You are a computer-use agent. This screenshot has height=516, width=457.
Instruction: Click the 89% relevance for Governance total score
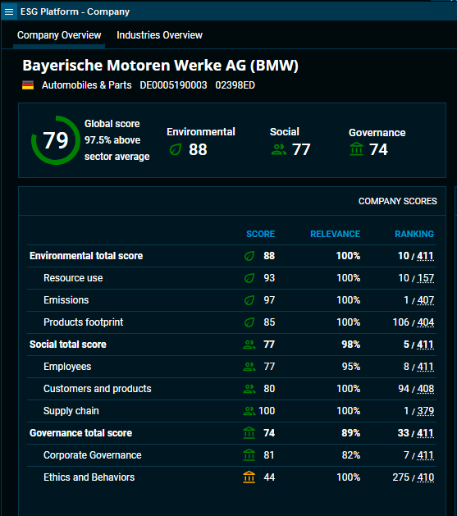[350, 433]
